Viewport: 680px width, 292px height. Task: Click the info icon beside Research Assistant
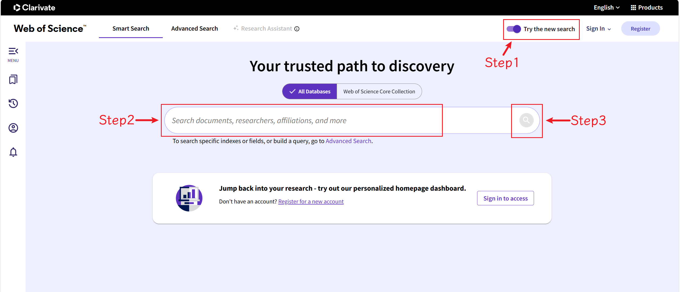297,29
